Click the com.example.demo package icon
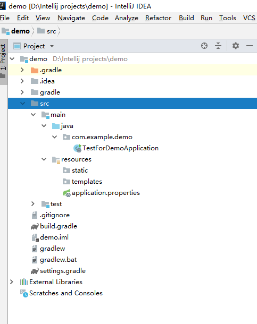257x324 pixels. pyautogui.click(x=66, y=137)
